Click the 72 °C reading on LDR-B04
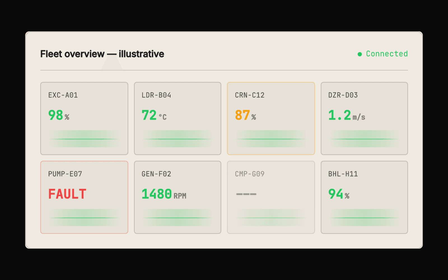This screenshot has width=448, height=280. [154, 115]
